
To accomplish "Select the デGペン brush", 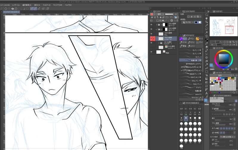I will [x=191, y=87].
